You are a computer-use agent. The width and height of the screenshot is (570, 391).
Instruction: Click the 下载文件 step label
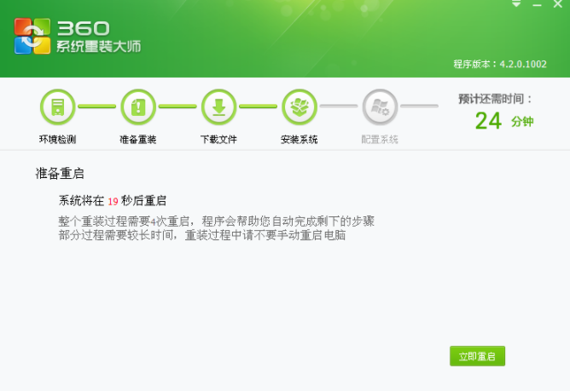tap(218, 140)
